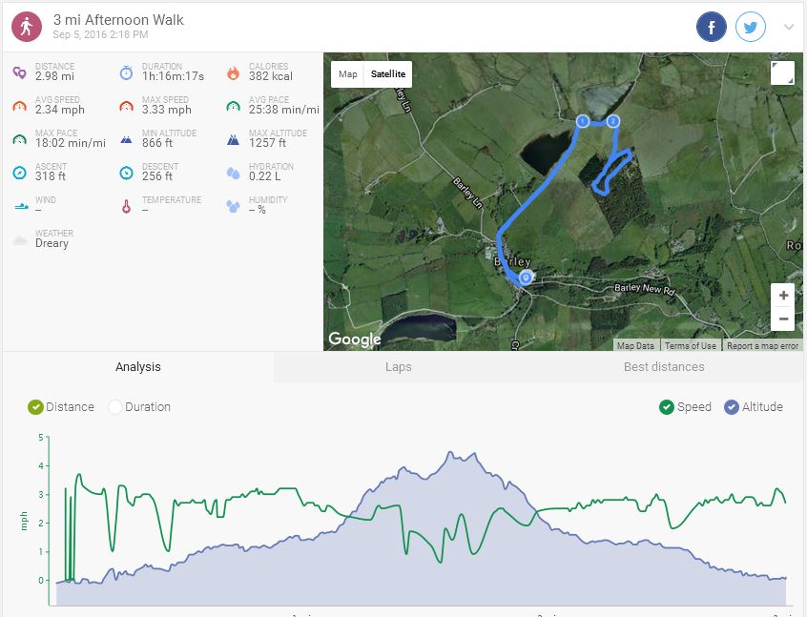Click the calories flame icon

[x=233, y=72]
